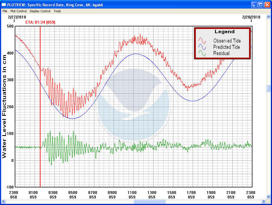
Task: Click the '2300 058' time axis label
Action: 13,195
